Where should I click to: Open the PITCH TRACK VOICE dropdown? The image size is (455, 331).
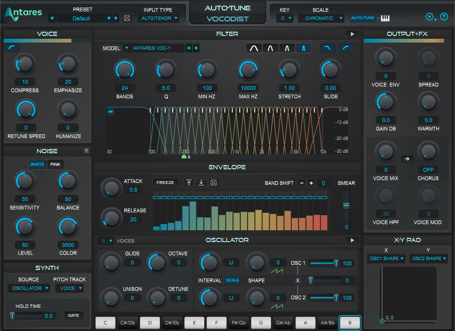tap(70, 288)
